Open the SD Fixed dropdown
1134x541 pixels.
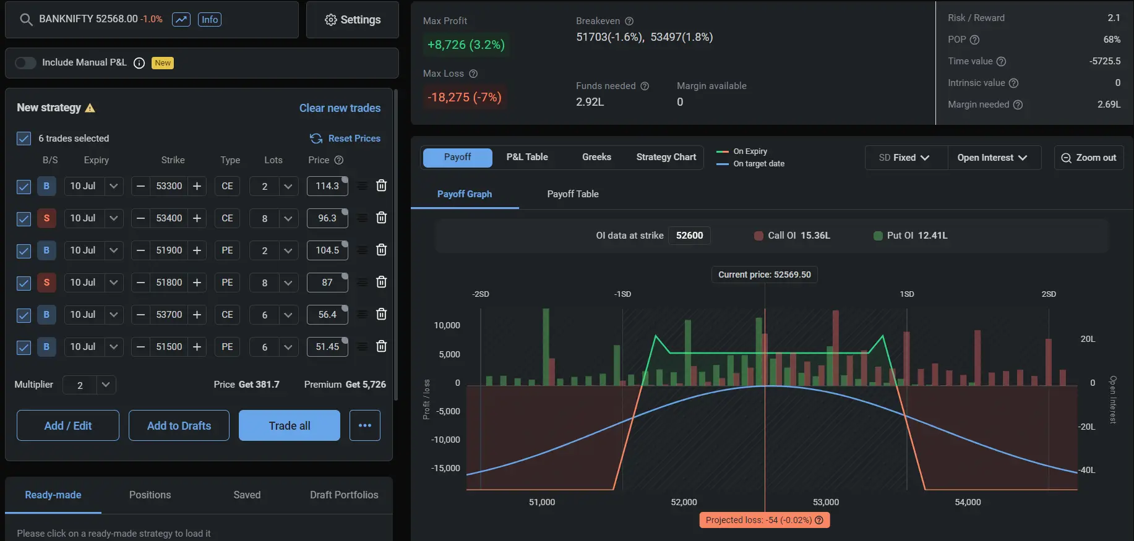pyautogui.click(x=906, y=158)
